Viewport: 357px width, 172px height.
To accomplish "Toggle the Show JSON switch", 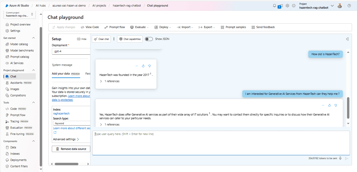I will pyautogui.click(x=149, y=39).
